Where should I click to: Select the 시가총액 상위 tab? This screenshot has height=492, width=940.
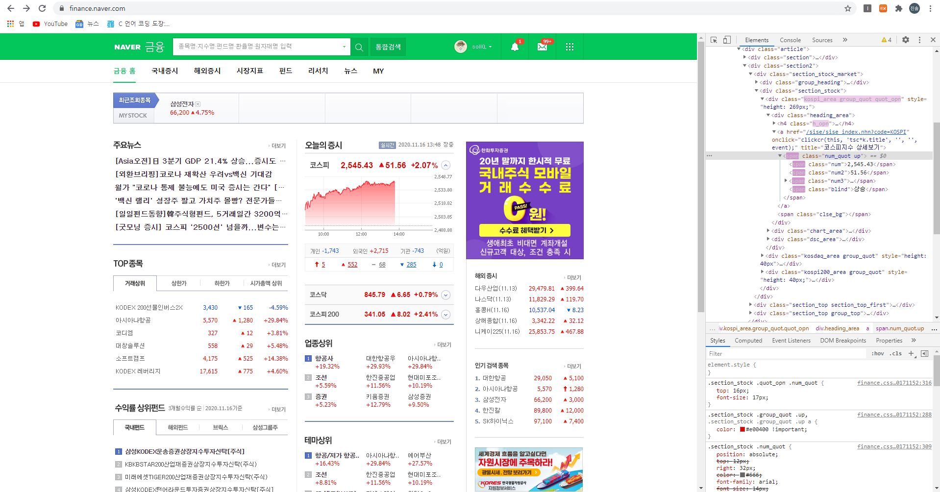tap(266, 283)
